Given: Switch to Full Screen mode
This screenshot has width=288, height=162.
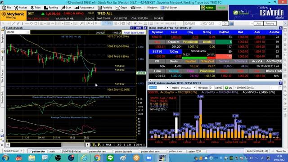Looking at the screenshot, I should click(x=169, y=8).
